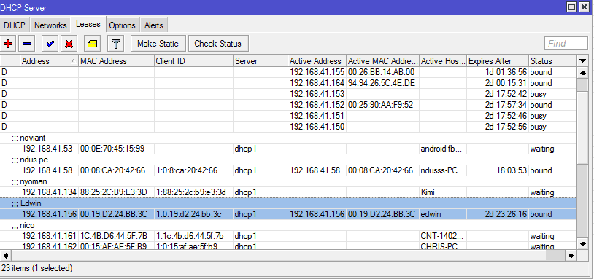
Task: Click the yellow Comment note icon
Action: (x=92, y=44)
